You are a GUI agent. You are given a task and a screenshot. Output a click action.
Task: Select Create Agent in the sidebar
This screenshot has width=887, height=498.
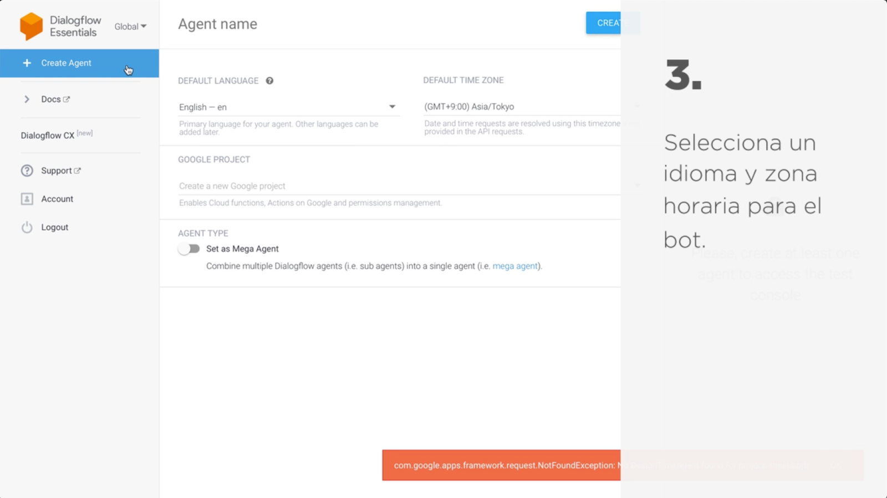coord(79,63)
